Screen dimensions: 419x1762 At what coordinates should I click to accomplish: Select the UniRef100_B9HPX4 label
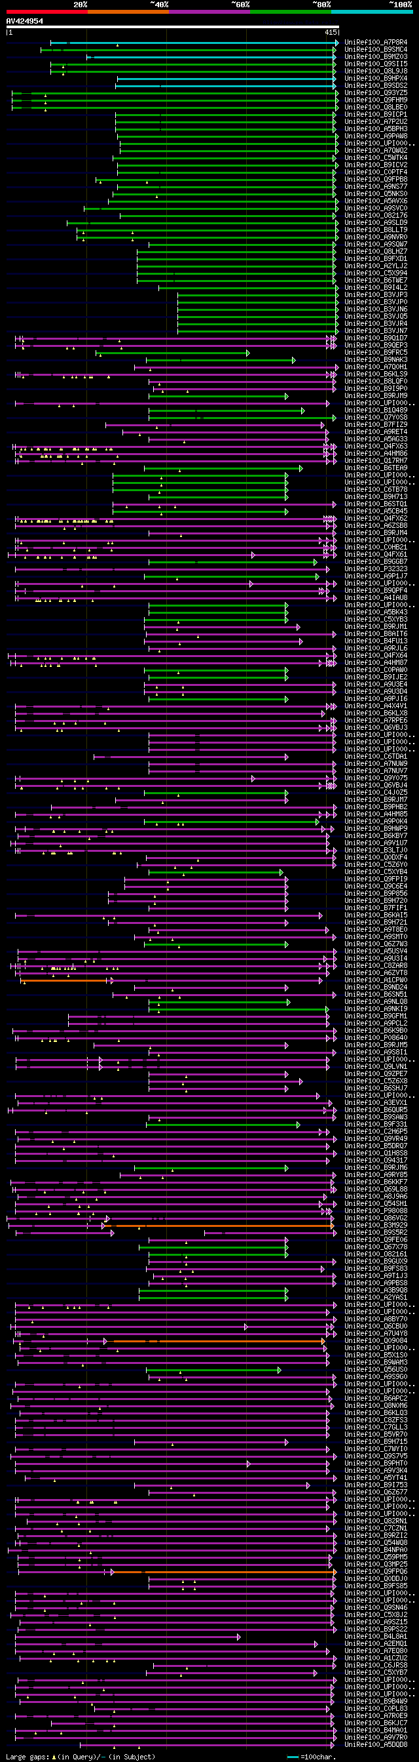click(376, 78)
